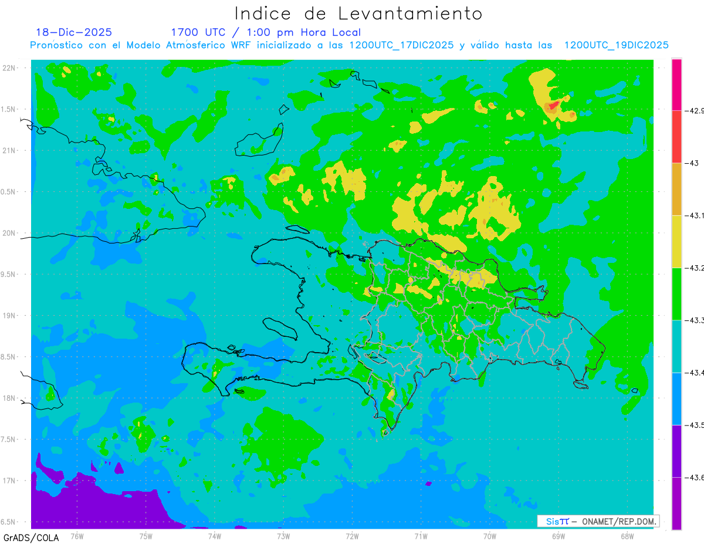Pick the purple segment above -43.6

676,451
